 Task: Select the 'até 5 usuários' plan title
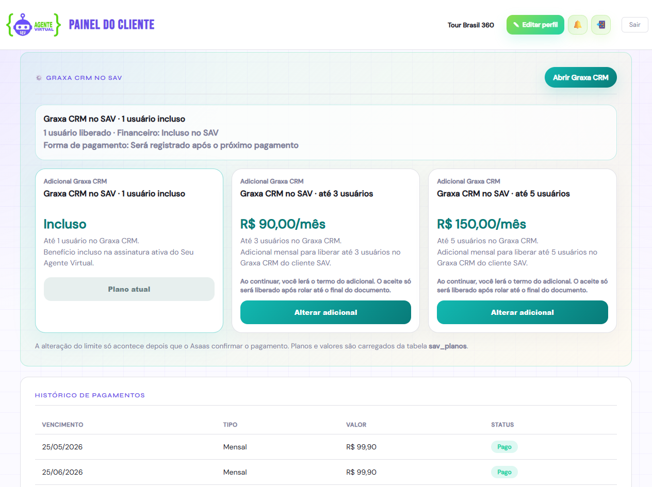pyautogui.click(x=503, y=194)
